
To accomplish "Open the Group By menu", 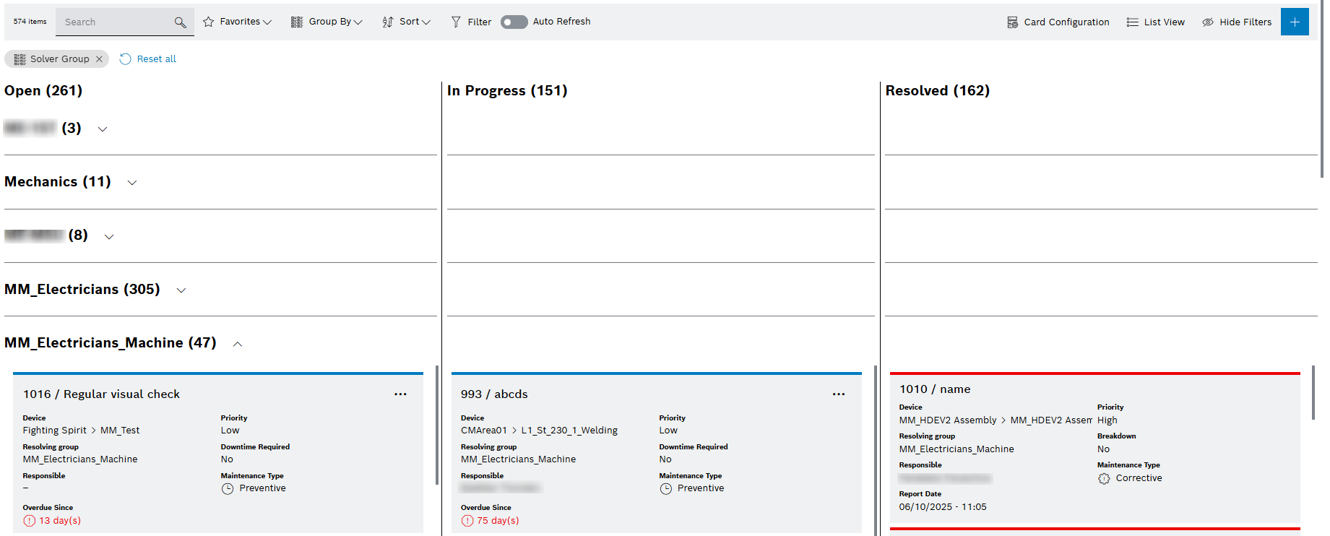I will 327,22.
